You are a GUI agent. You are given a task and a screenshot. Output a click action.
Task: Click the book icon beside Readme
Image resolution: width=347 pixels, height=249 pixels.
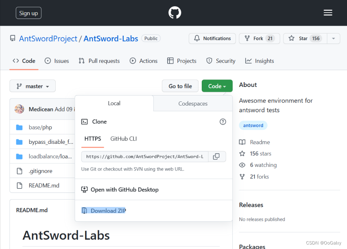tap(242, 142)
